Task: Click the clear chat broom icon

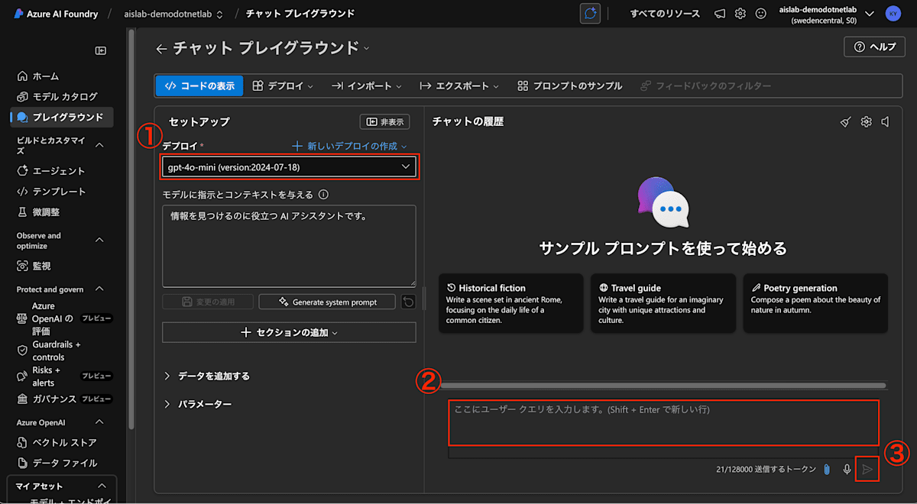Action: tap(845, 121)
